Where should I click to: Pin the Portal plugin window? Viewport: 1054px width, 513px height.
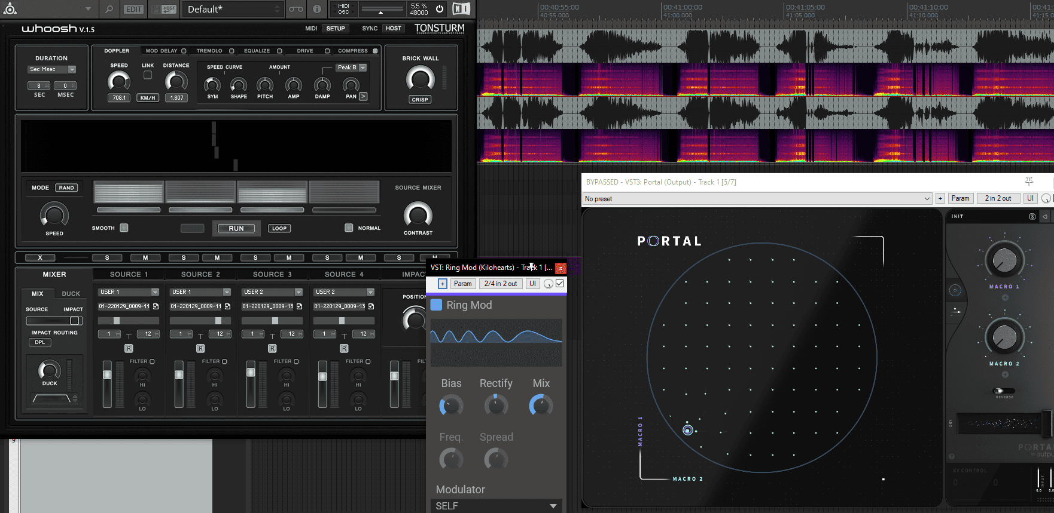pos(1029,182)
